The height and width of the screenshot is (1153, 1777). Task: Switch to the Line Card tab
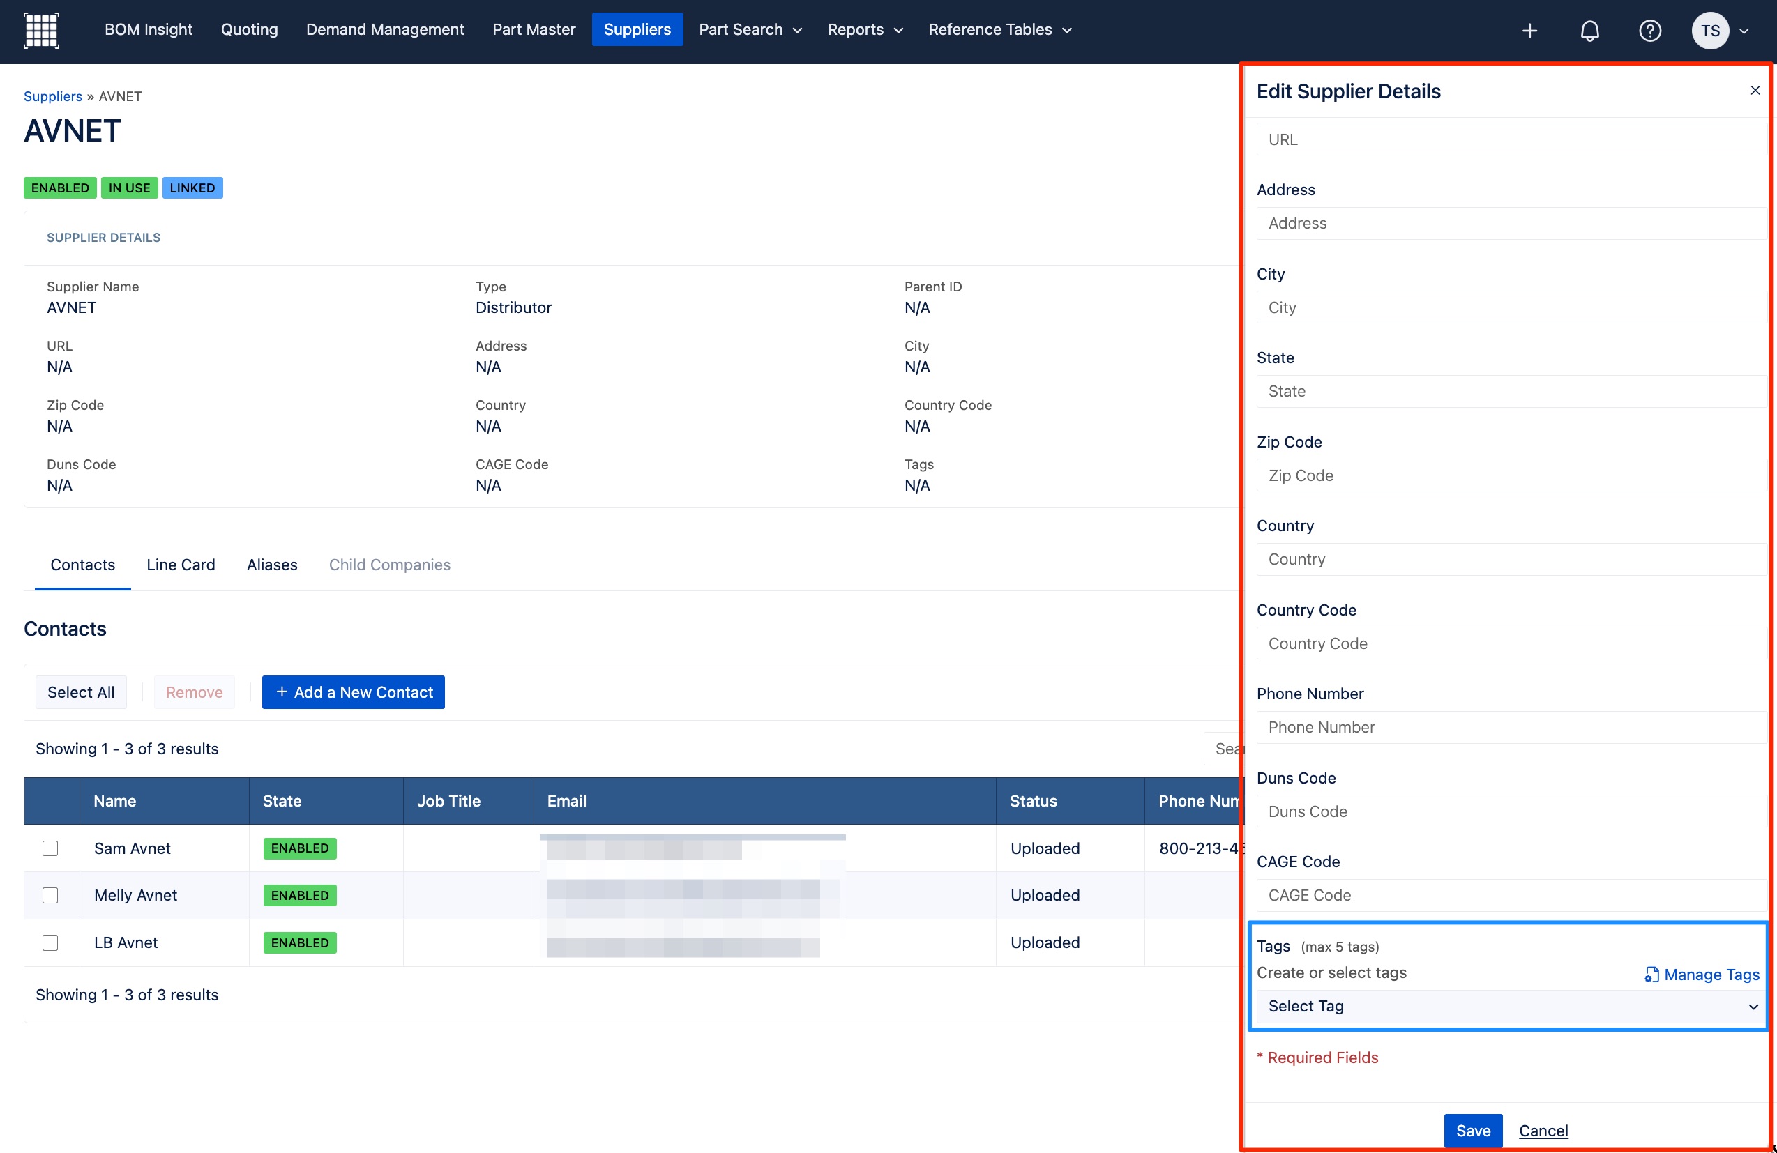tap(181, 565)
